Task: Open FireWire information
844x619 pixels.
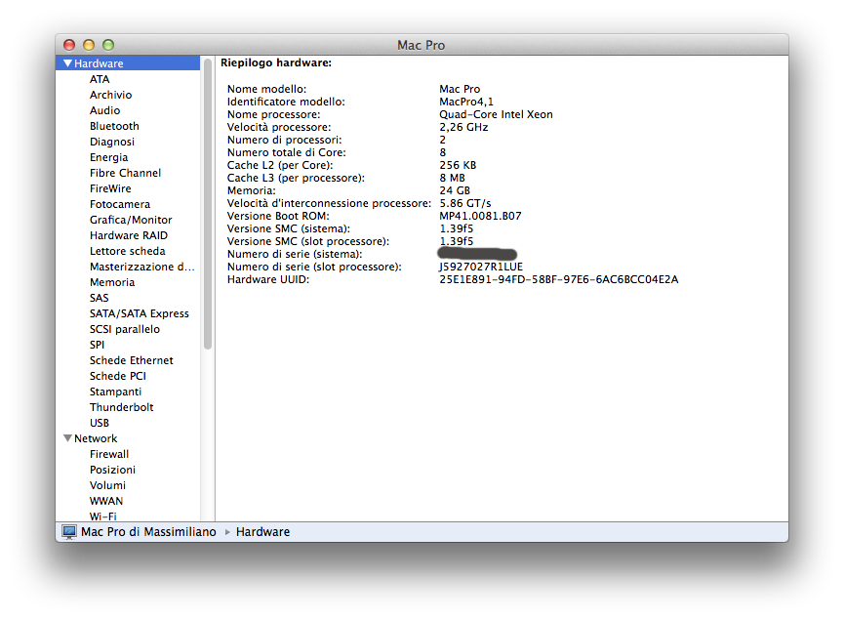Action: tap(110, 188)
